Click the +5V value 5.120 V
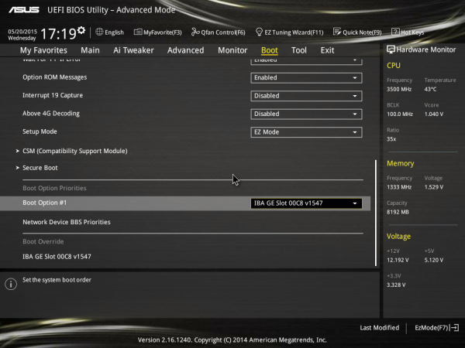Viewport: 465px width, 348px height. click(x=433, y=260)
